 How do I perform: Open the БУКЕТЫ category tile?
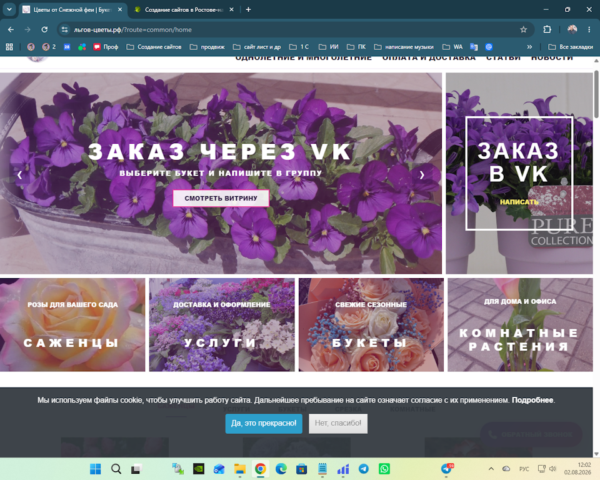coord(371,324)
